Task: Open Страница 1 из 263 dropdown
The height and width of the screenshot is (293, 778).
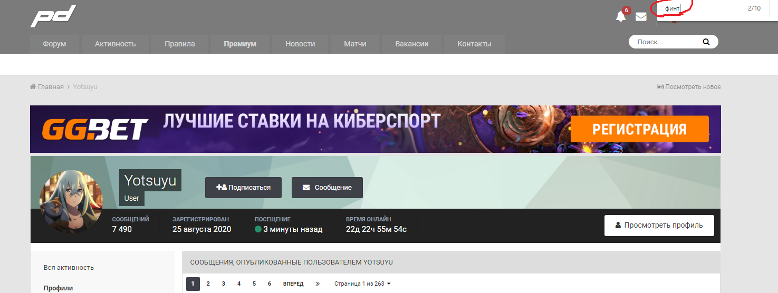Action: pos(362,284)
